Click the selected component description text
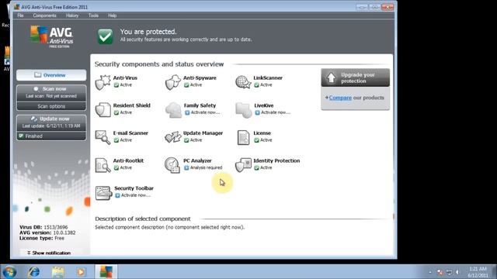The image size is (497, 279). pyautogui.click(x=169, y=227)
